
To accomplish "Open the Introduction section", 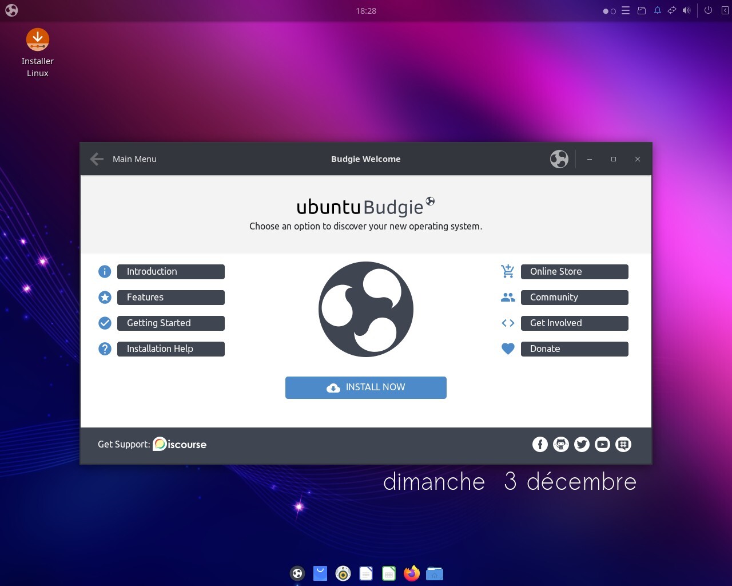I will 171,272.
